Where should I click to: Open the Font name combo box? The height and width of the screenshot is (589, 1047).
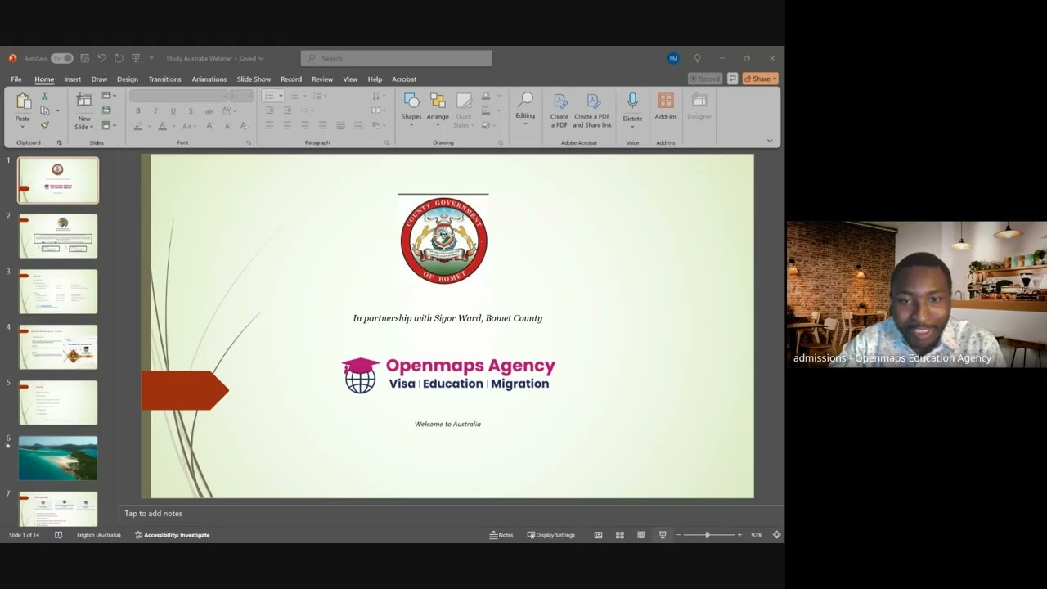point(177,96)
